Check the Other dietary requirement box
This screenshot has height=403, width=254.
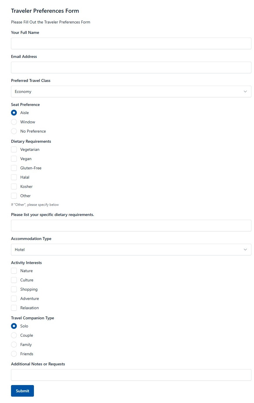(14, 196)
